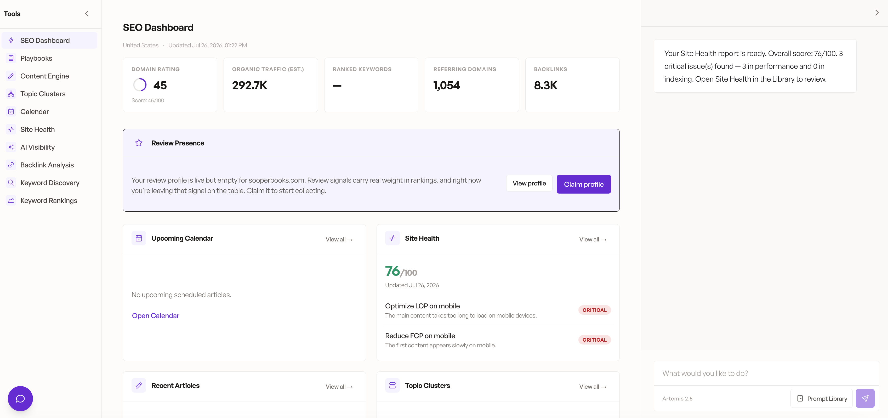Click the Keyword Rankings chart icon
The width and height of the screenshot is (888, 418).
[x=11, y=200]
